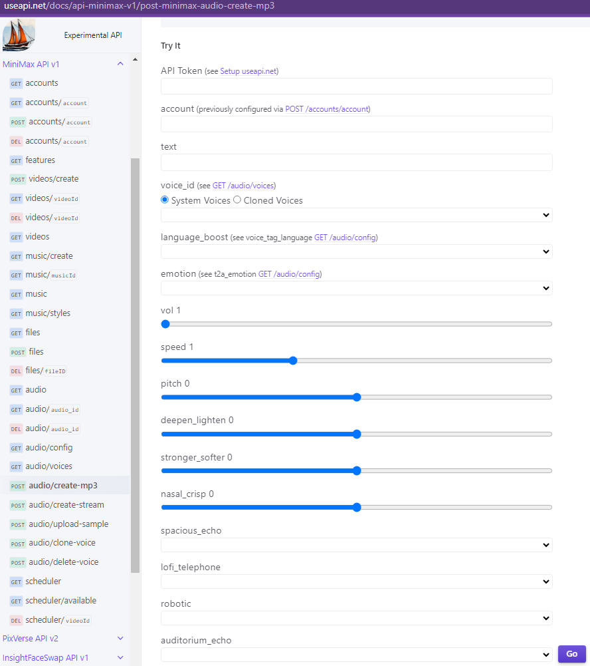
Task: Open the language_boost dropdown
Action: (x=356, y=251)
